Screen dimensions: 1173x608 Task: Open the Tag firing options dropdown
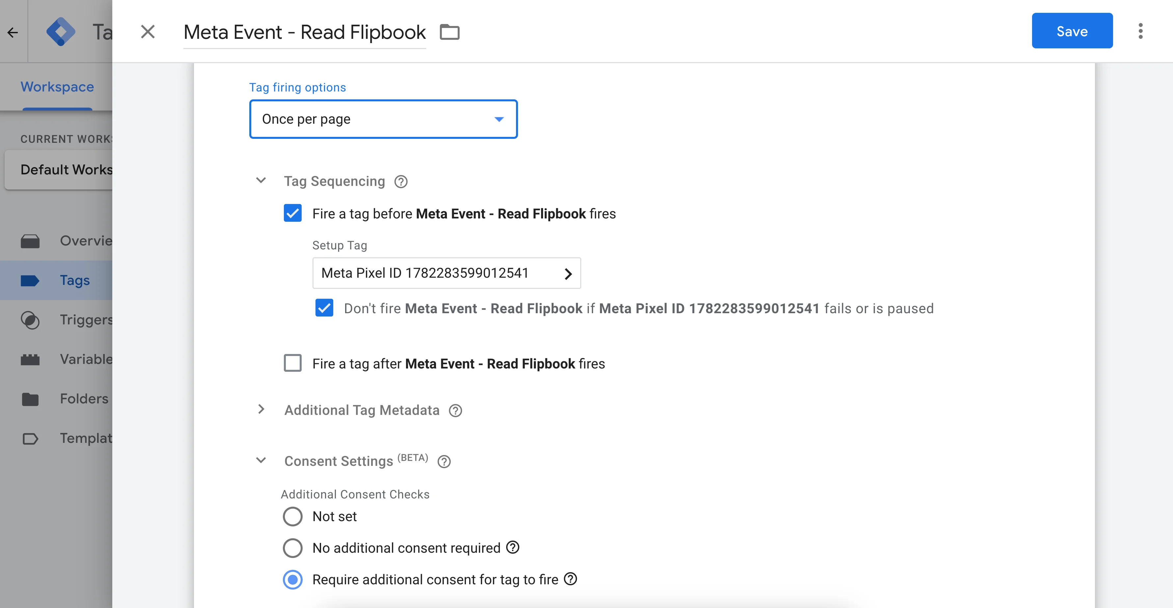383,119
